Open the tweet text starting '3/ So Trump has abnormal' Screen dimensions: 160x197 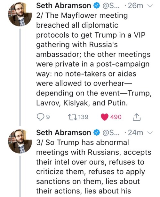tap(94, 167)
